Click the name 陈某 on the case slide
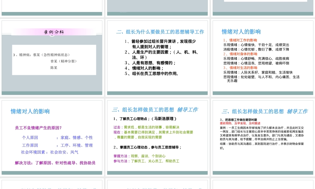This screenshot has height=189, width=315. 54,68
